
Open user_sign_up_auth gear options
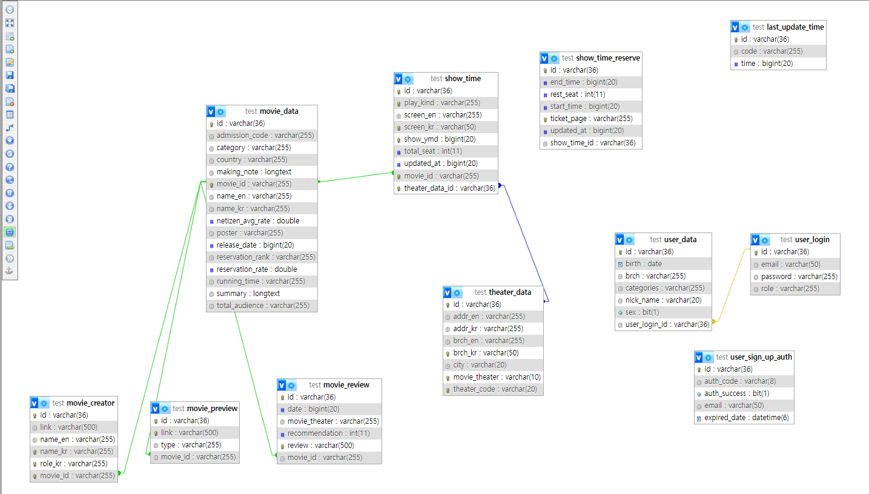point(709,357)
